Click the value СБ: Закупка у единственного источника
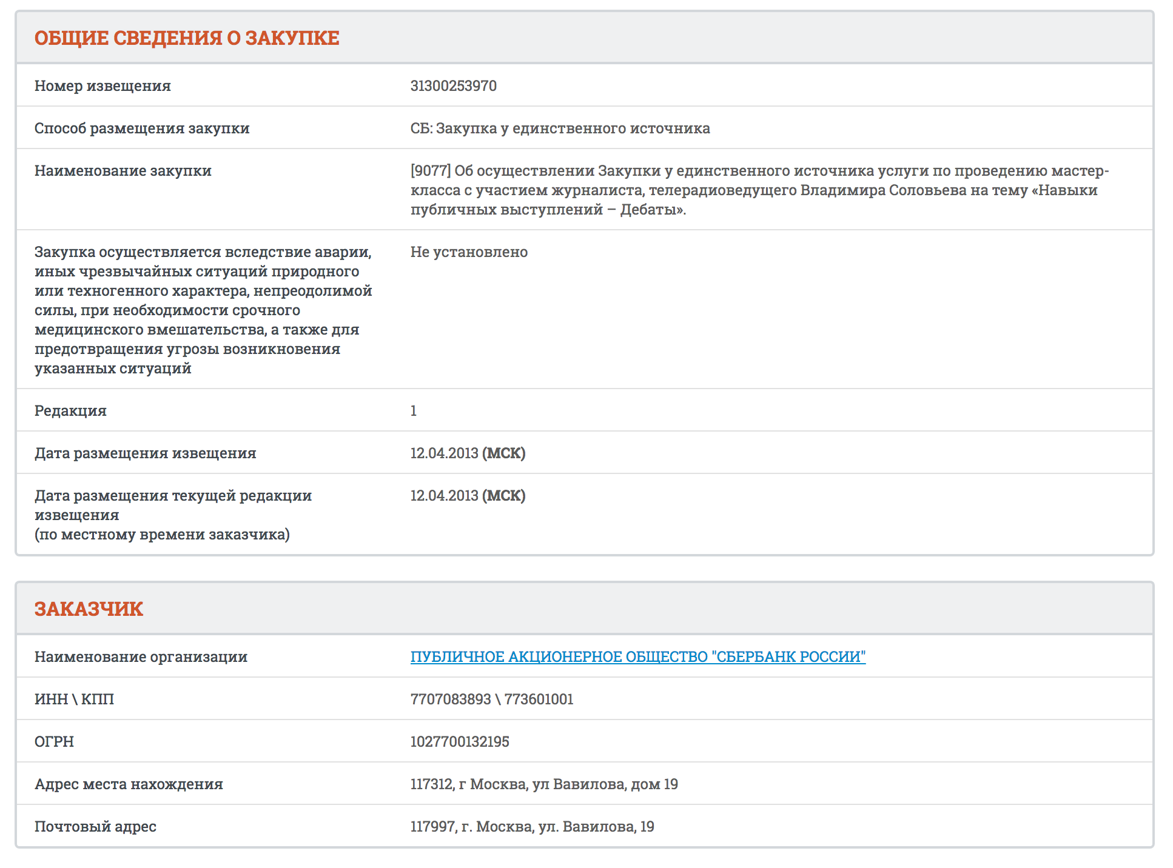This screenshot has height=868, width=1173. click(x=560, y=129)
